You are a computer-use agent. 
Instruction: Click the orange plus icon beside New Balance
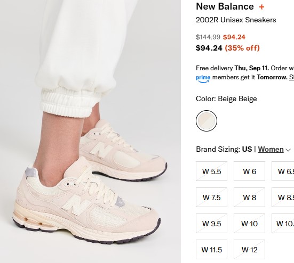pos(261,7)
